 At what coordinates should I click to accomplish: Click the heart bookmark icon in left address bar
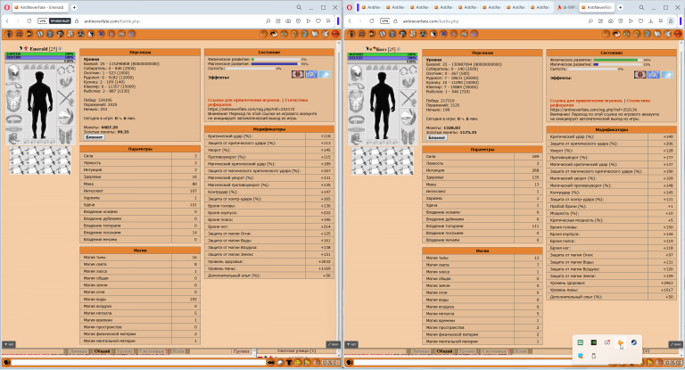318,21
